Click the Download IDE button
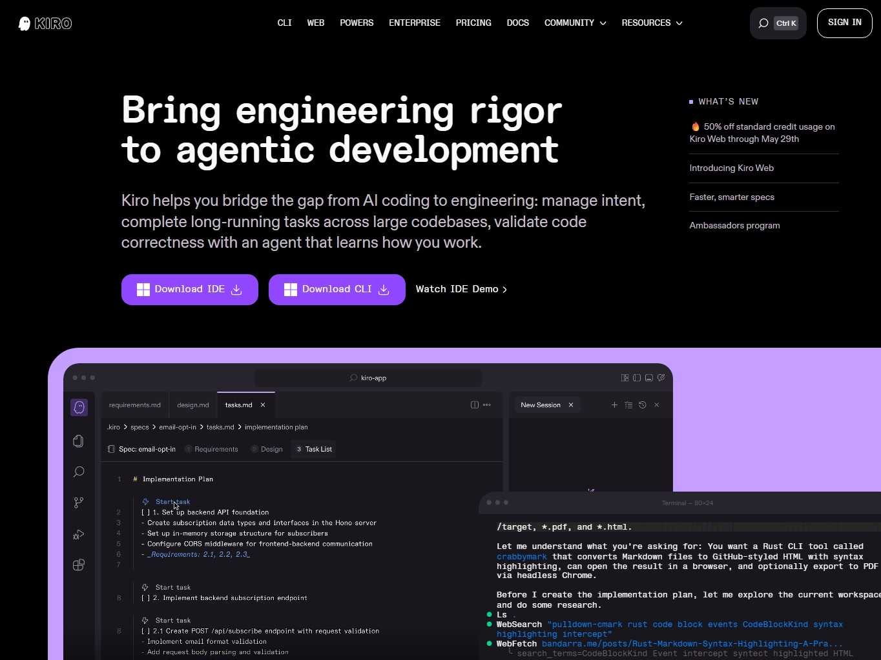This screenshot has height=660, width=881. click(x=190, y=290)
